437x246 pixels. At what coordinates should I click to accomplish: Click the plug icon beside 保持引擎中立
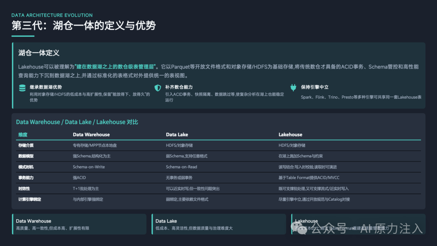(x=293, y=87)
